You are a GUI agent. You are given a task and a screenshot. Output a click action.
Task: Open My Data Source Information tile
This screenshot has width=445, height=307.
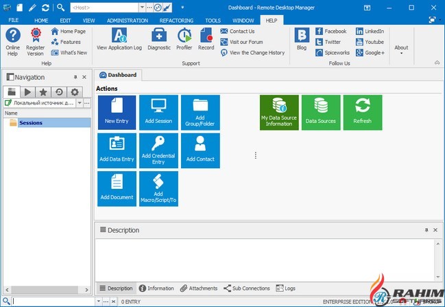[x=279, y=113]
